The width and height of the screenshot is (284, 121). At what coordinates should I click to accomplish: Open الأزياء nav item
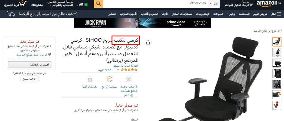(164, 14)
